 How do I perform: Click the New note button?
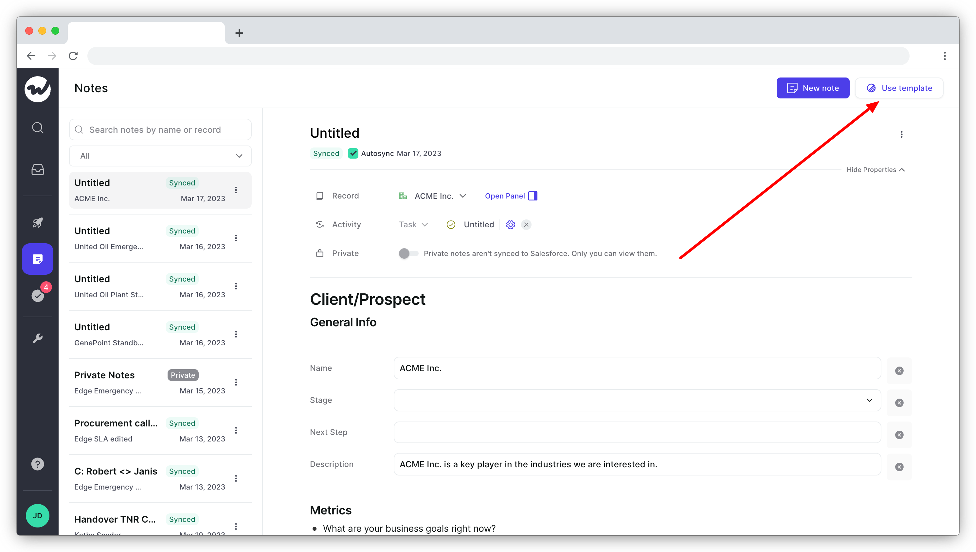pos(812,88)
